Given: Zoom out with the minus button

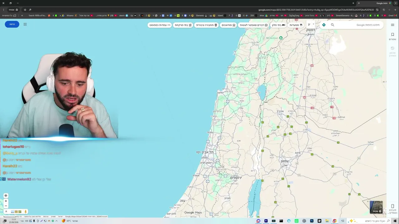Looking at the screenshot, I should 6,206.
